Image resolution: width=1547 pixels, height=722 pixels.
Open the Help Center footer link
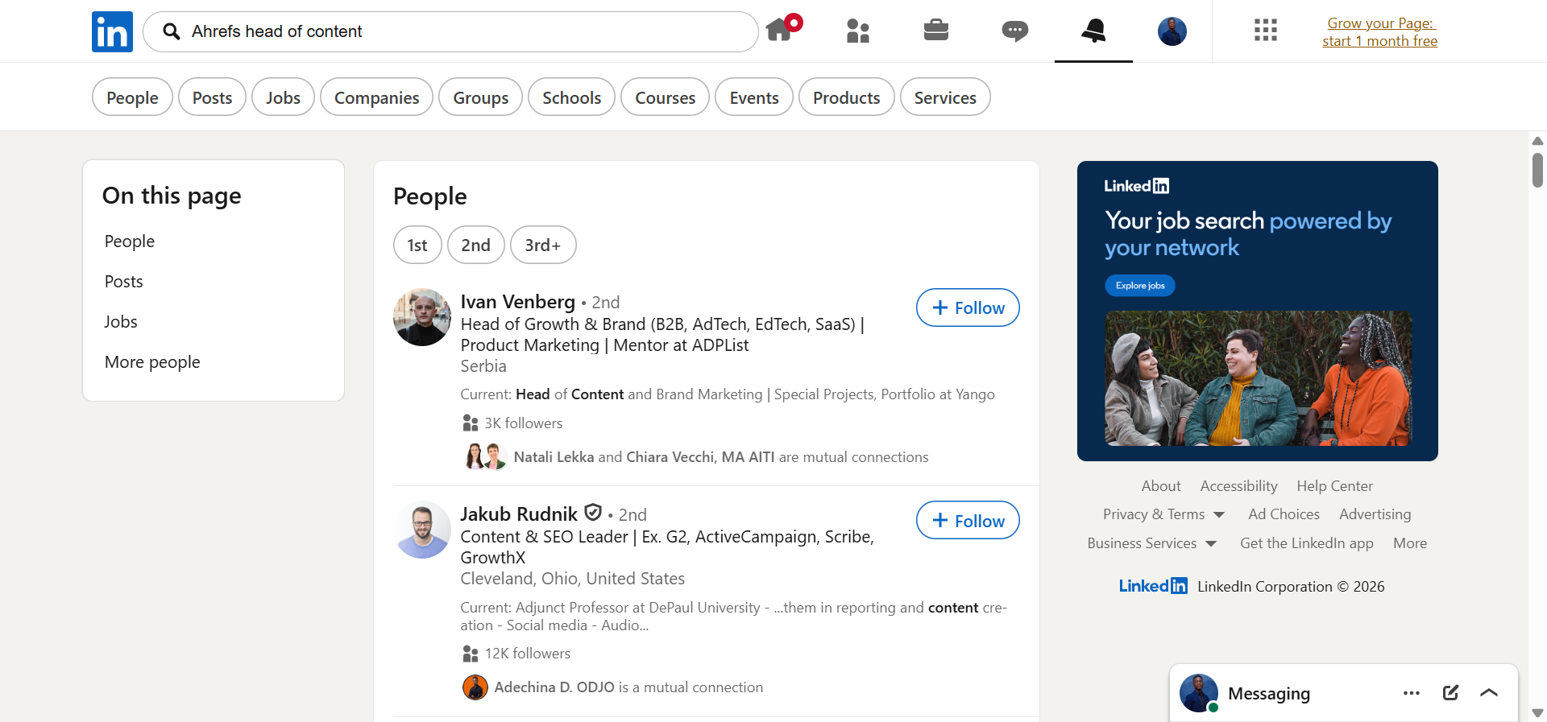(1334, 486)
